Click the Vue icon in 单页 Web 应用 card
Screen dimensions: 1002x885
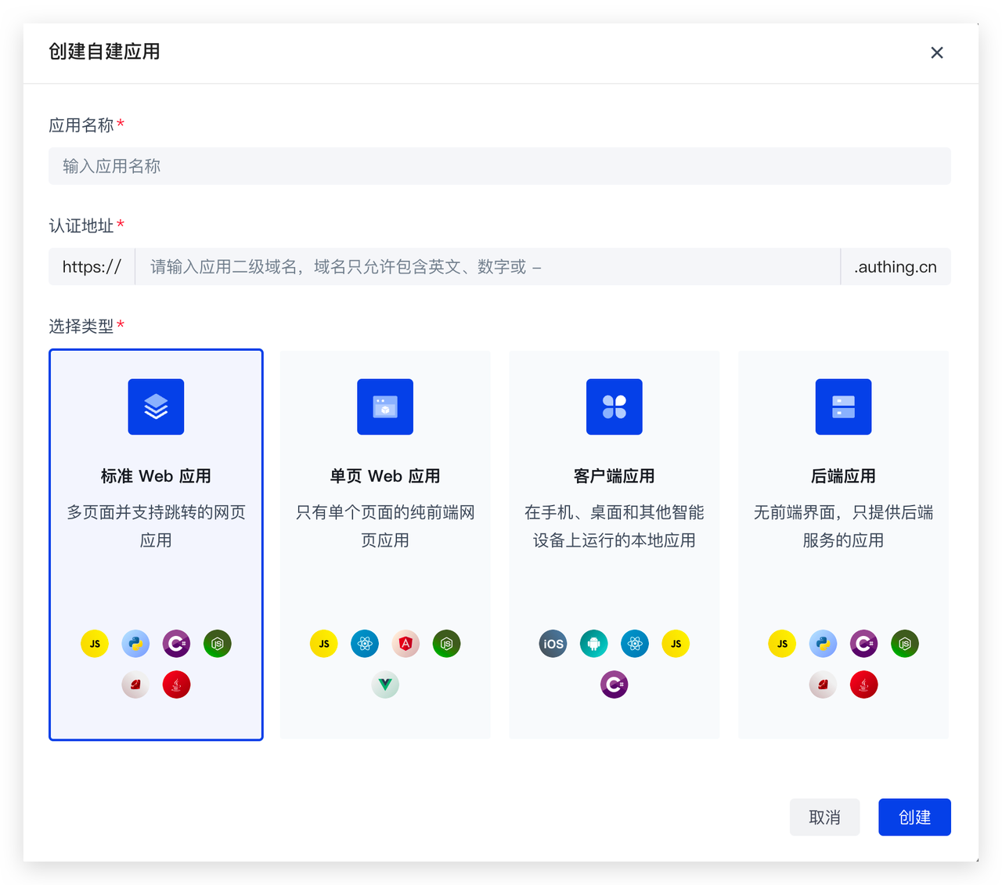385,685
